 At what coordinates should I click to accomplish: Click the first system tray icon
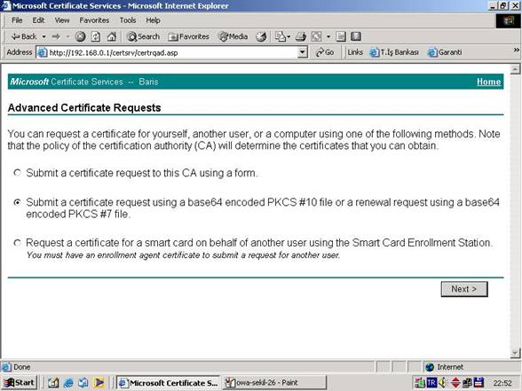click(419, 383)
